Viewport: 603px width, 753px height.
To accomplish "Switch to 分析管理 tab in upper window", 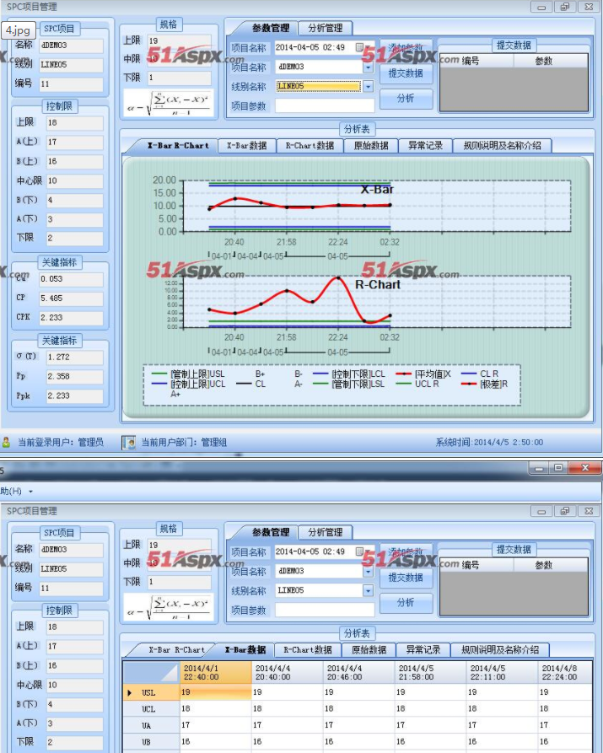I will pyautogui.click(x=326, y=28).
